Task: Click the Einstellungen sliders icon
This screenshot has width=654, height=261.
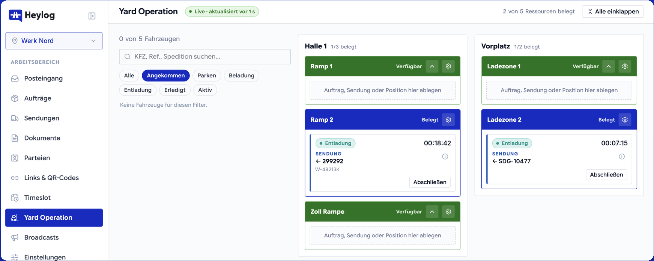Action: [15, 257]
